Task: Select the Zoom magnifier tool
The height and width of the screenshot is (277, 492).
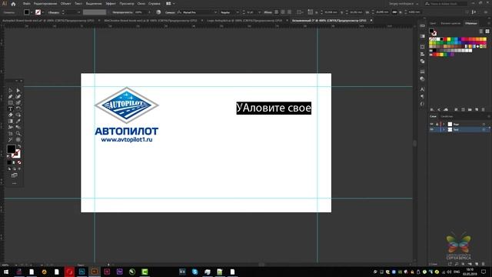Action: 18,133
